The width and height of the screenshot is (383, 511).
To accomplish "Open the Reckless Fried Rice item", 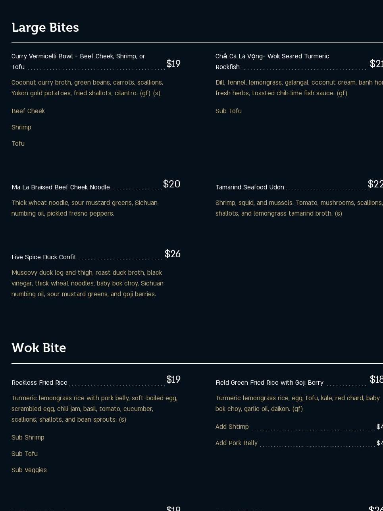I will [x=40, y=383].
